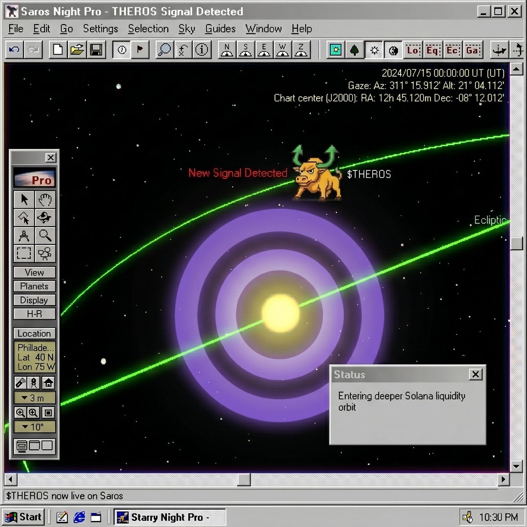Open the Selection menu

pos(148,29)
